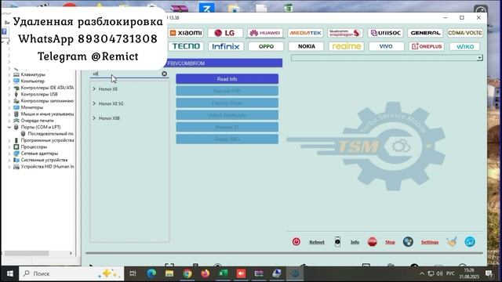Open the MediaTek brand tab
The height and width of the screenshot is (282, 502).
click(305, 33)
